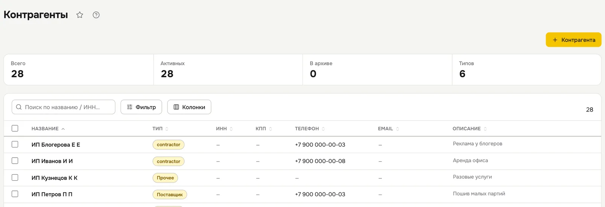The image size is (605, 207).
Task: Select the checkbox for ИП Блогерова Е Е
Action: (x=15, y=144)
